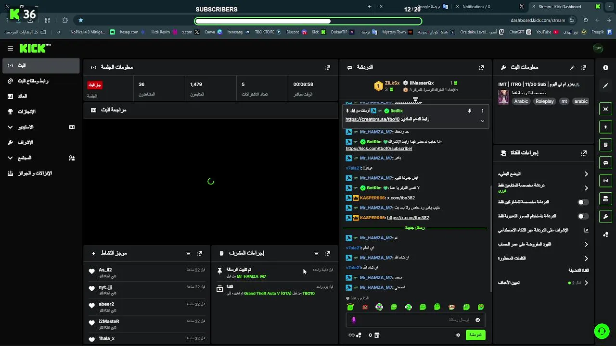Click the chat message input field
The width and height of the screenshot is (616, 346).
tap(415, 320)
